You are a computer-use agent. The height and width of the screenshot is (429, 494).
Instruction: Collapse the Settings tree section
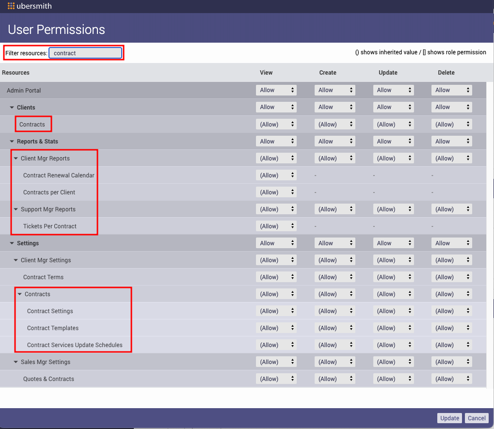(x=12, y=243)
